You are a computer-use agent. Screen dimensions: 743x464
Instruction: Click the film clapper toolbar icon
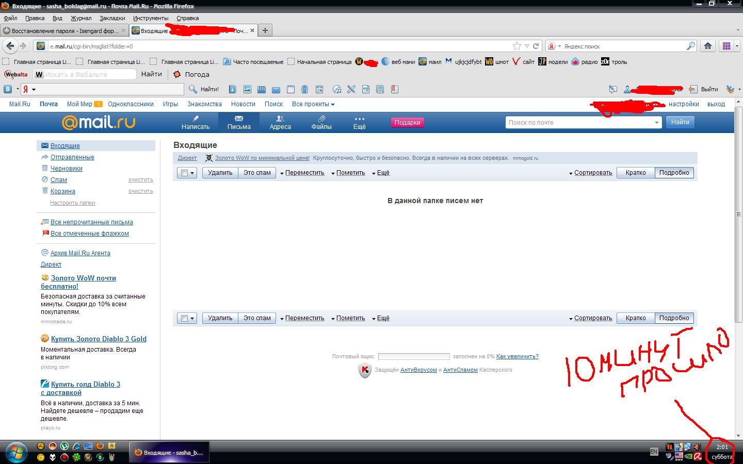coord(262,89)
